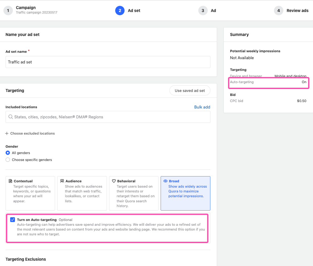Viewport: 313px width, 266px height.
Task: Click the Ad set name field
Action: (x=108, y=62)
